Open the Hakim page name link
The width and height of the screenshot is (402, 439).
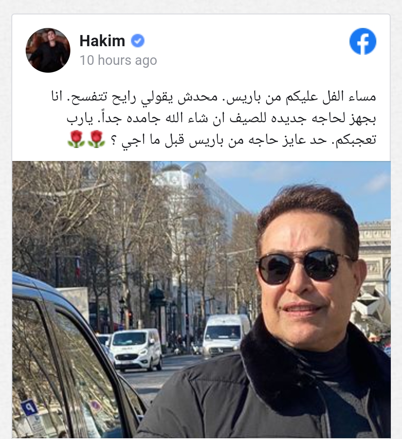pos(102,41)
